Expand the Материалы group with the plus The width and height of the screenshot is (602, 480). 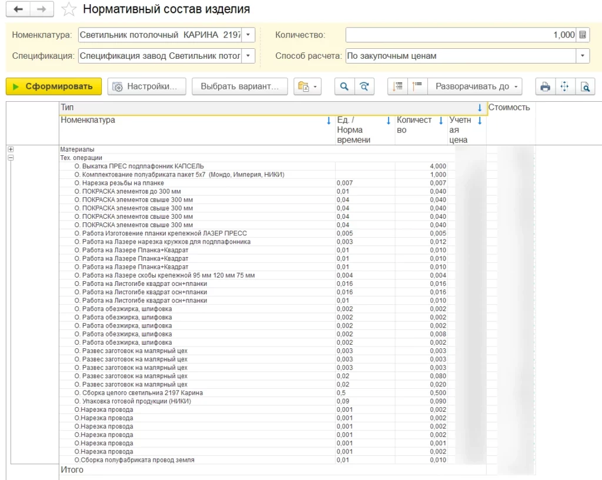[x=11, y=149]
